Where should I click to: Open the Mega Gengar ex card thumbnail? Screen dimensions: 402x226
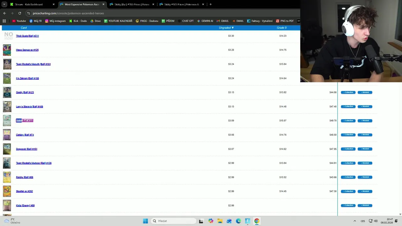[7, 50]
